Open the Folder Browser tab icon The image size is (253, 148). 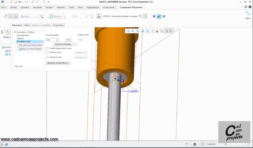[x=7, y=32]
